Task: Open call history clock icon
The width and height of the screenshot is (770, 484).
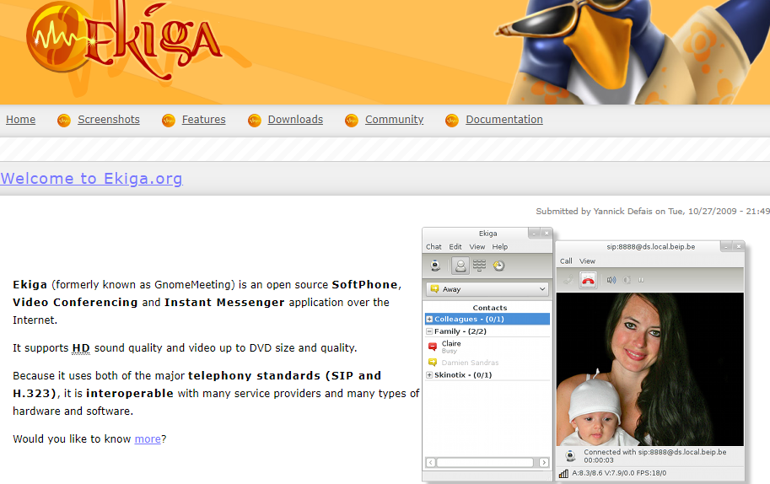Action: tap(499, 266)
